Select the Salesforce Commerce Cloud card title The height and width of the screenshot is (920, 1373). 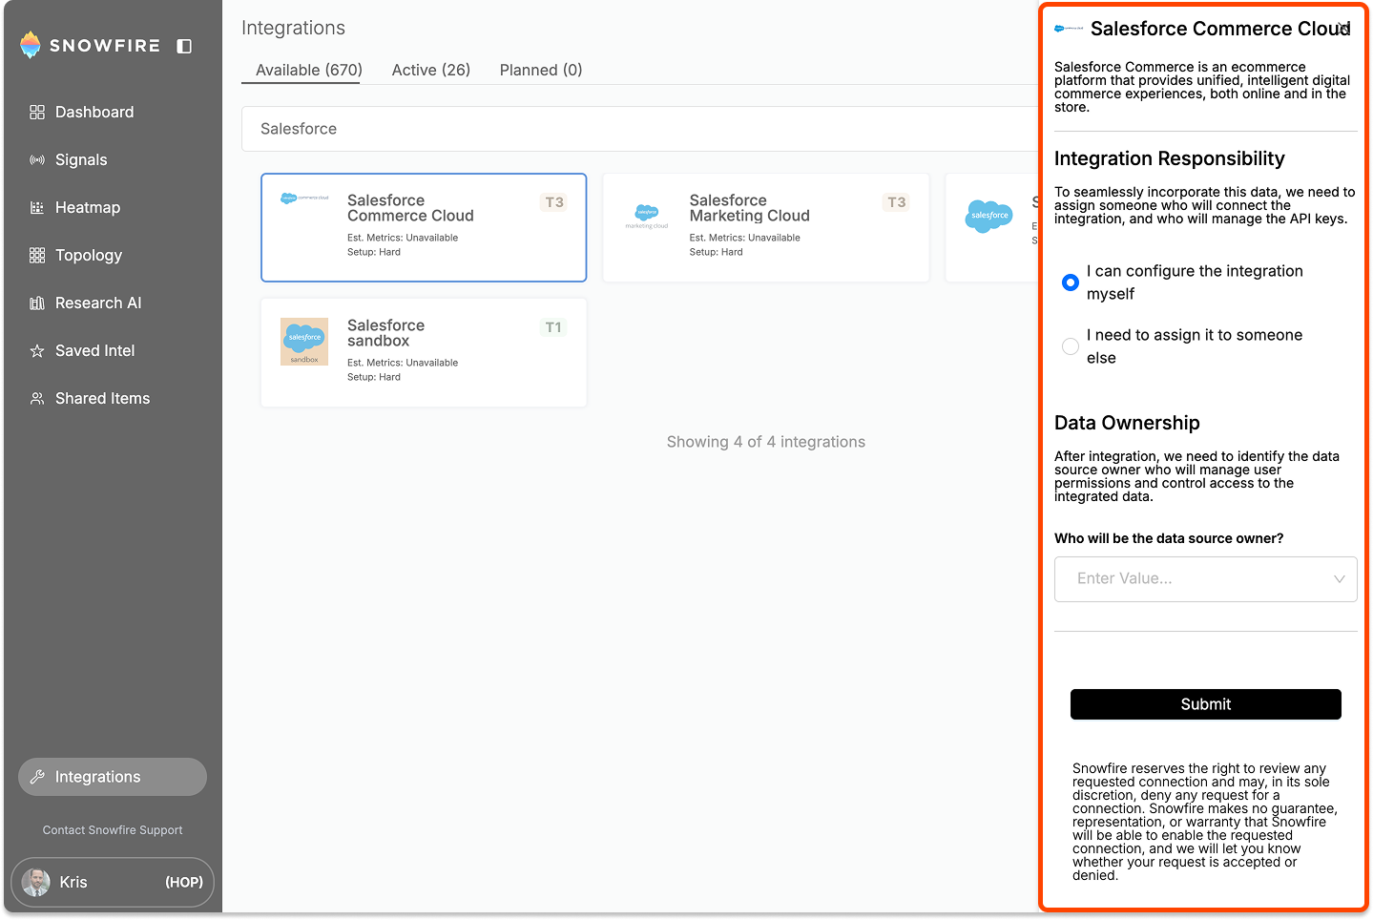tap(410, 208)
